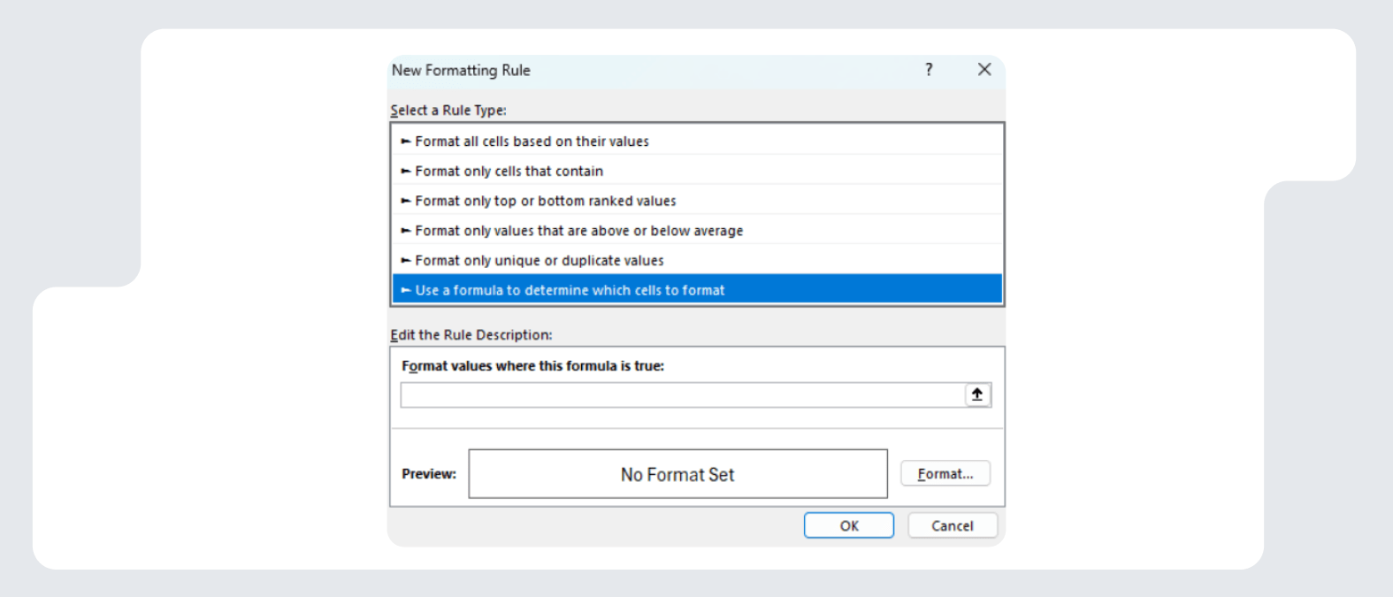Viewport: 1393px width, 597px height.
Task: Choose 'Use a formula to determine which cells'
Action: (570, 290)
